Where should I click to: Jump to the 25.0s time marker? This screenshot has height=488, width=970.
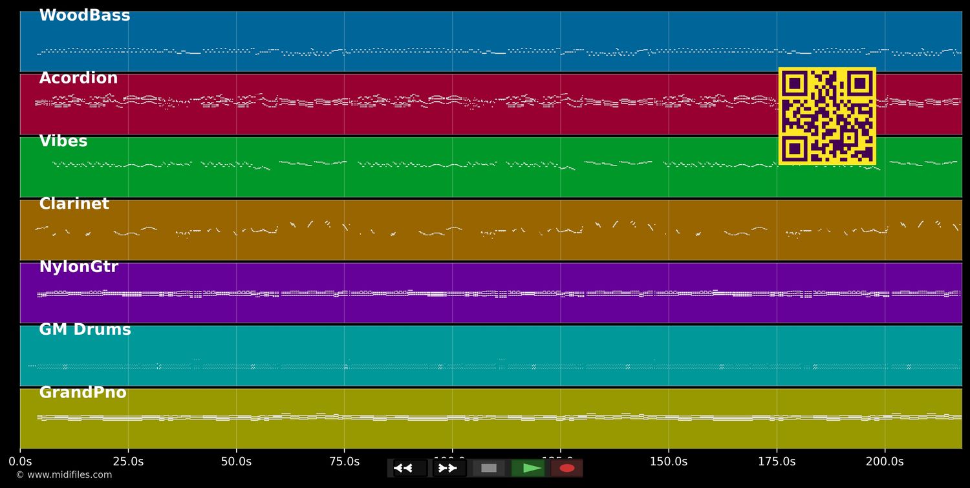[x=128, y=461]
